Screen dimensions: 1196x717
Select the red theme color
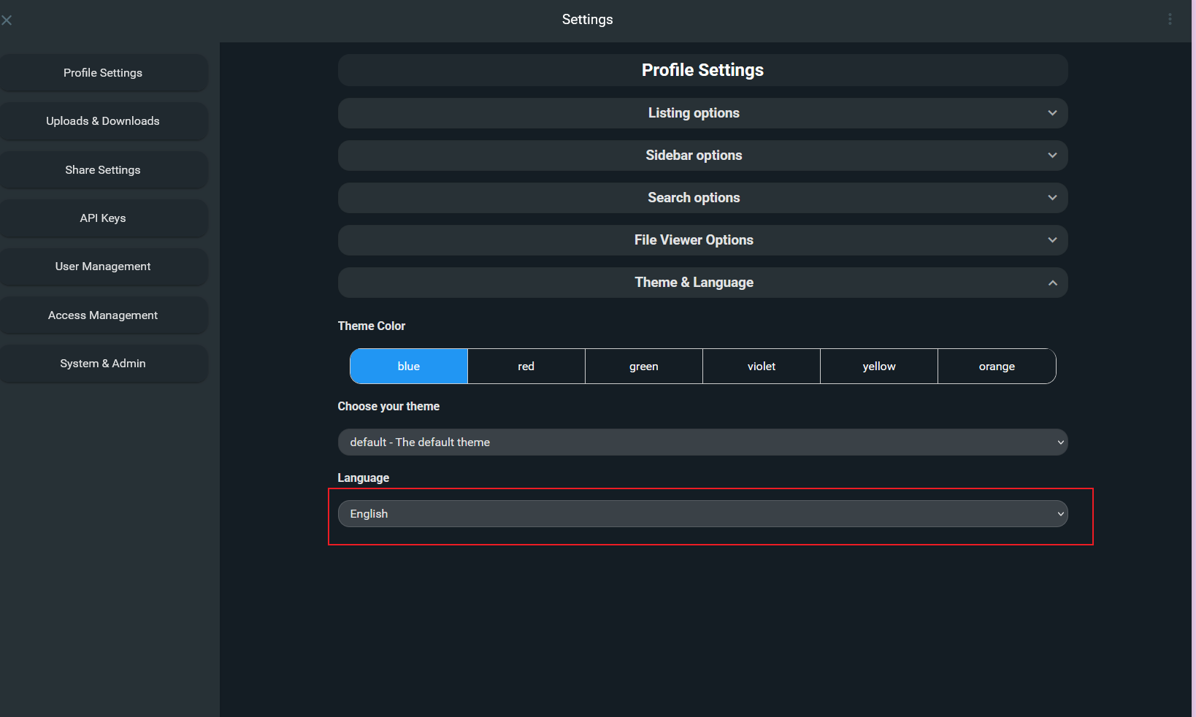526,367
